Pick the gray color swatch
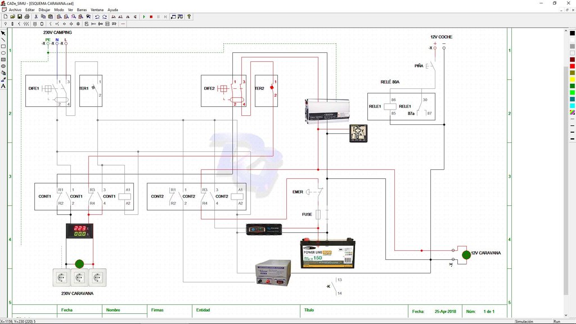Image resolution: width=576 pixels, height=324 pixels. [572, 46]
